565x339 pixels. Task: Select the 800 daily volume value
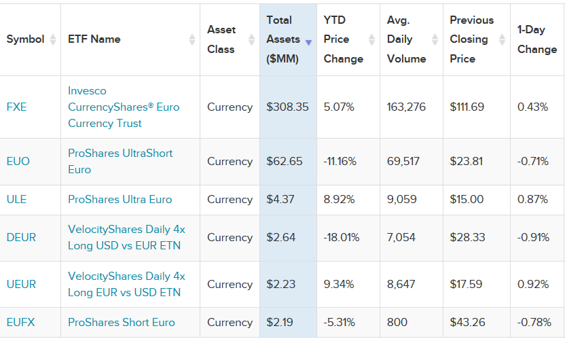(x=397, y=322)
